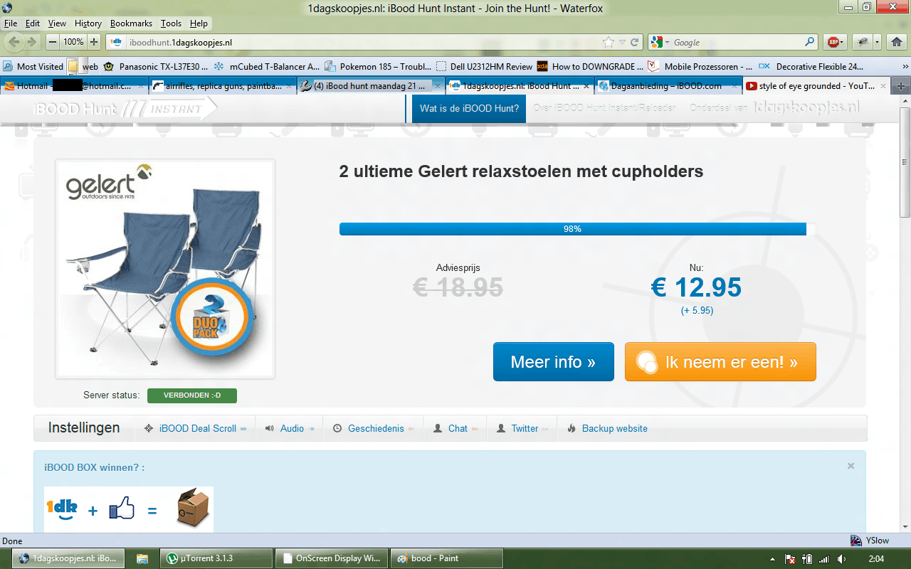This screenshot has height=569, width=911.
Task: Open the Dell U2312HM Review bookmark
Action: pos(484,66)
